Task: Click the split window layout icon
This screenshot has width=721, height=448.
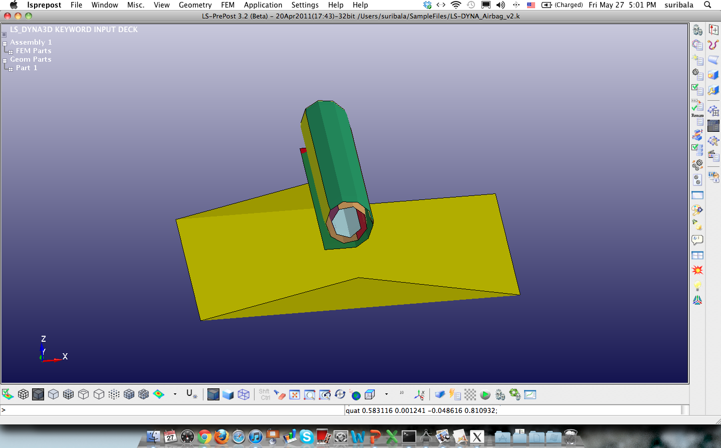Action: coord(697,256)
